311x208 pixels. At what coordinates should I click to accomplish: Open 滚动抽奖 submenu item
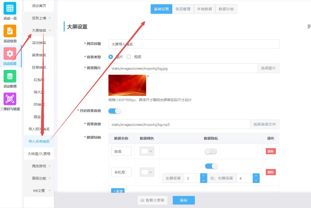coord(39,43)
